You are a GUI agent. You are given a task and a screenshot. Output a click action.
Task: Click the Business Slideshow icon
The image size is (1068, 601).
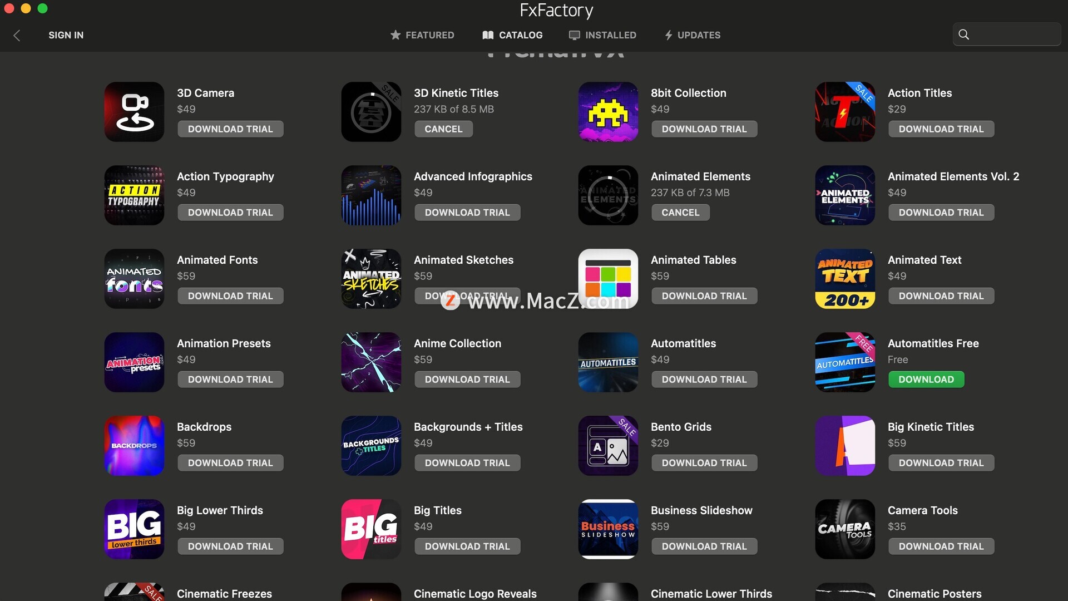608,529
